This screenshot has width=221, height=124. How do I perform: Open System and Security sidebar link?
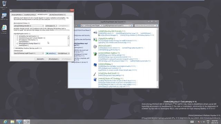(83, 35)
